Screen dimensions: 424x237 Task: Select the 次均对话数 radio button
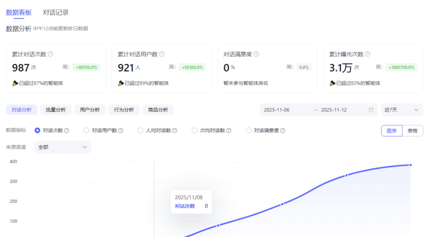click(x=194, y=131)
